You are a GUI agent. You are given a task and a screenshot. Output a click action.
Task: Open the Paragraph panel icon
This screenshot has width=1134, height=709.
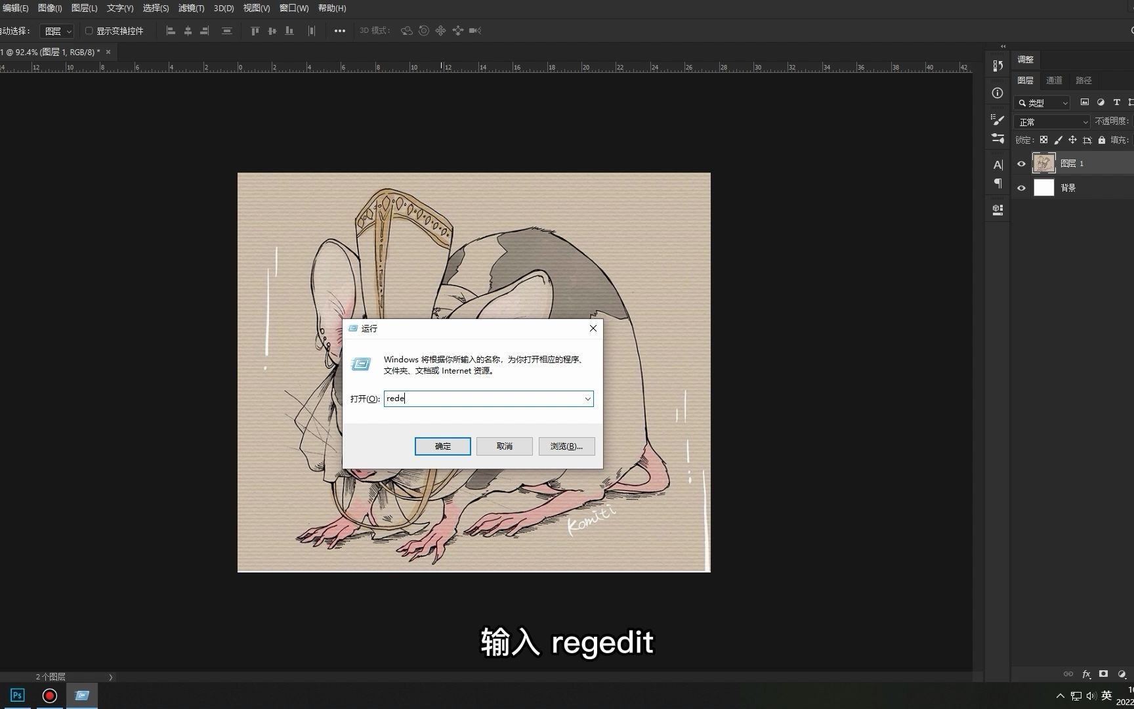pos(997,183)
